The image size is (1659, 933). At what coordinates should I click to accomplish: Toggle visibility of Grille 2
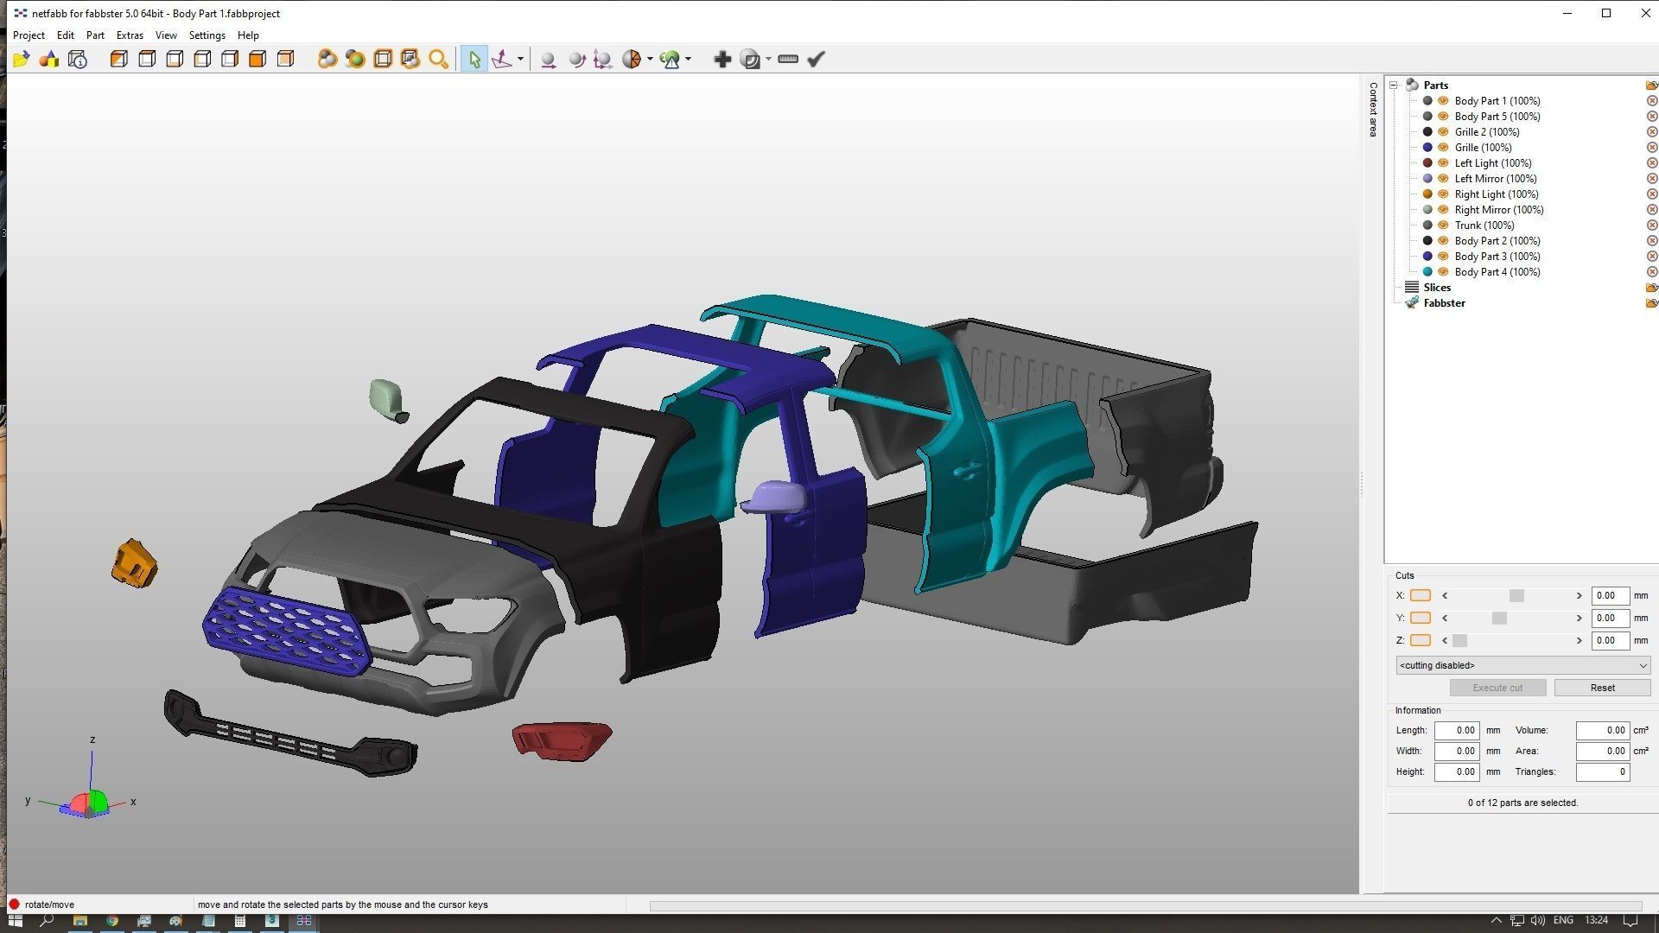coord(1443,132)
